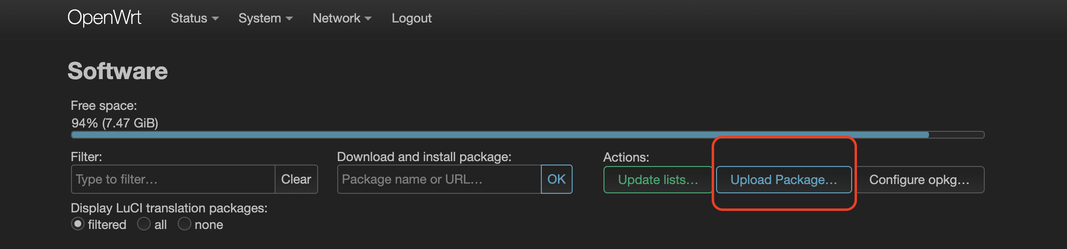Click the System menu caret arrow
Screen dimensions: 1067x249
click(289, 19)
